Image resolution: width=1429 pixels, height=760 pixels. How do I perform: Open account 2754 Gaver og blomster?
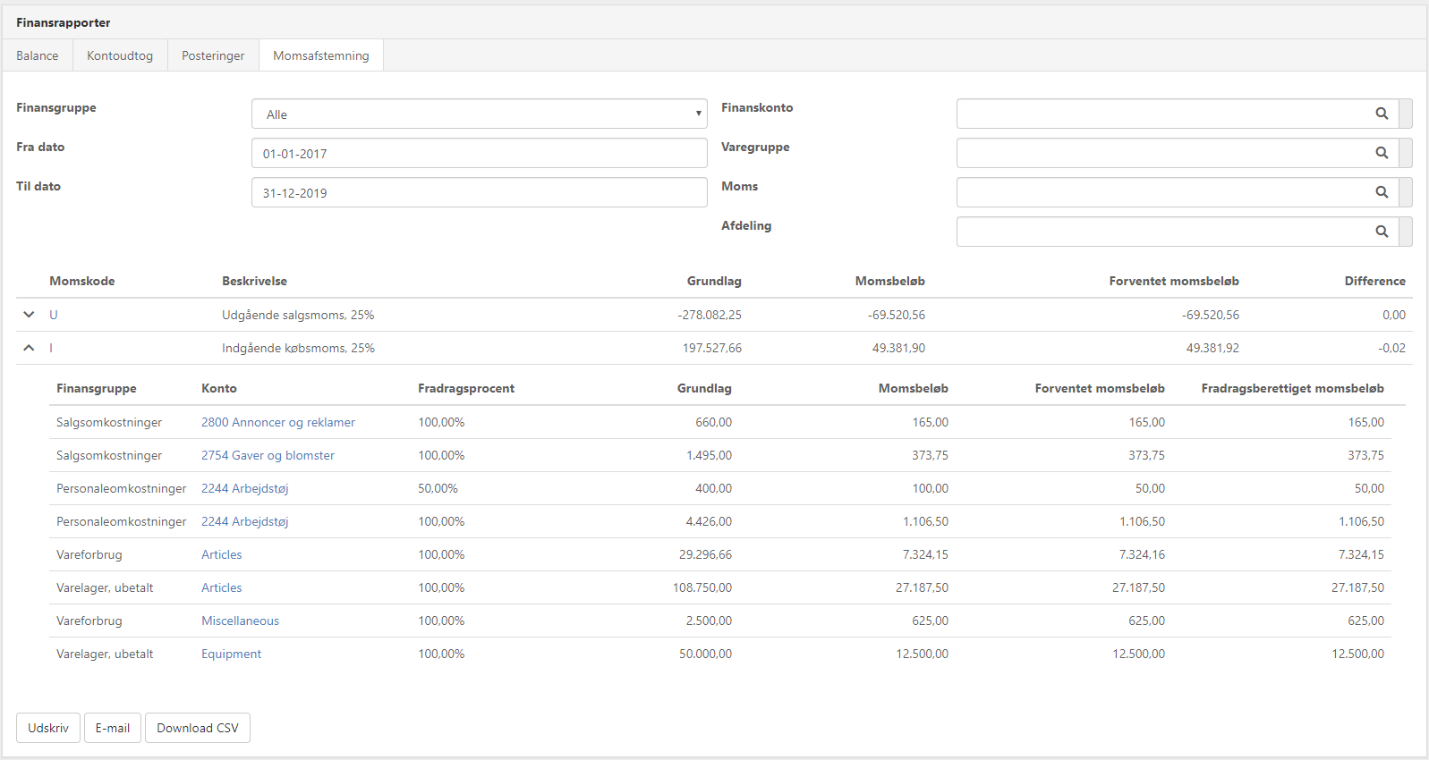pyautogui.click(x=268, y=455)
